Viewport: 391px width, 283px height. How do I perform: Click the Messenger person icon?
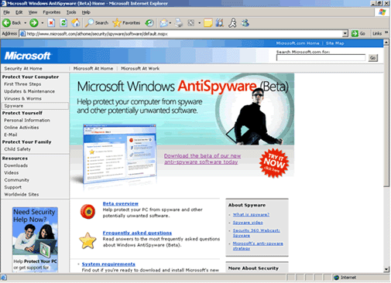[232, 23]
